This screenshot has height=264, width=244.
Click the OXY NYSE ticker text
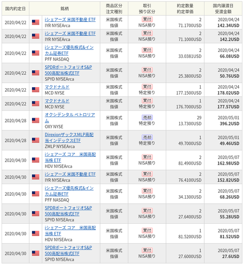point(54,127)
